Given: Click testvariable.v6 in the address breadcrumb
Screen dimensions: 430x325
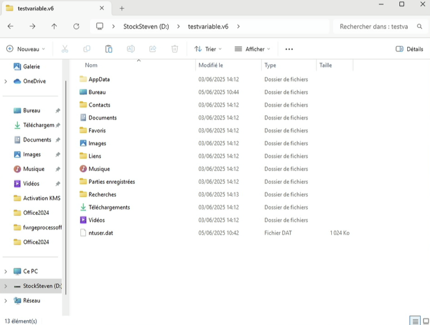Looking at the screenshot, I should click(x=208, y=26).
